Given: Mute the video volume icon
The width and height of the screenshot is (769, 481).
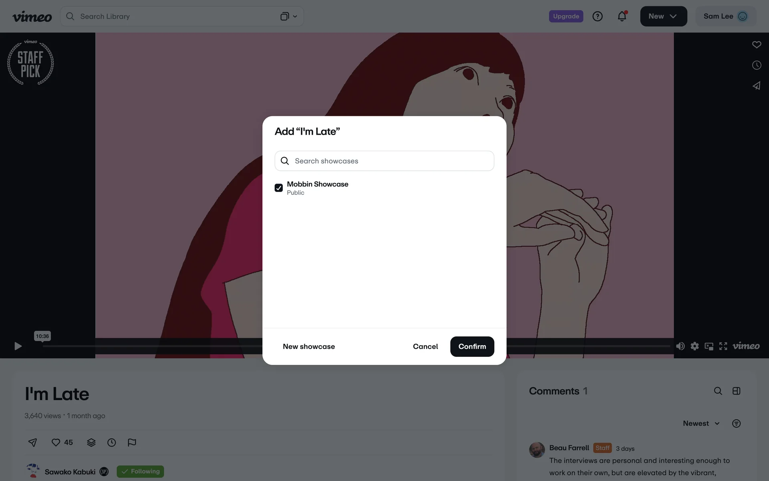Looking at the screenshot, I should coord(680,346).
